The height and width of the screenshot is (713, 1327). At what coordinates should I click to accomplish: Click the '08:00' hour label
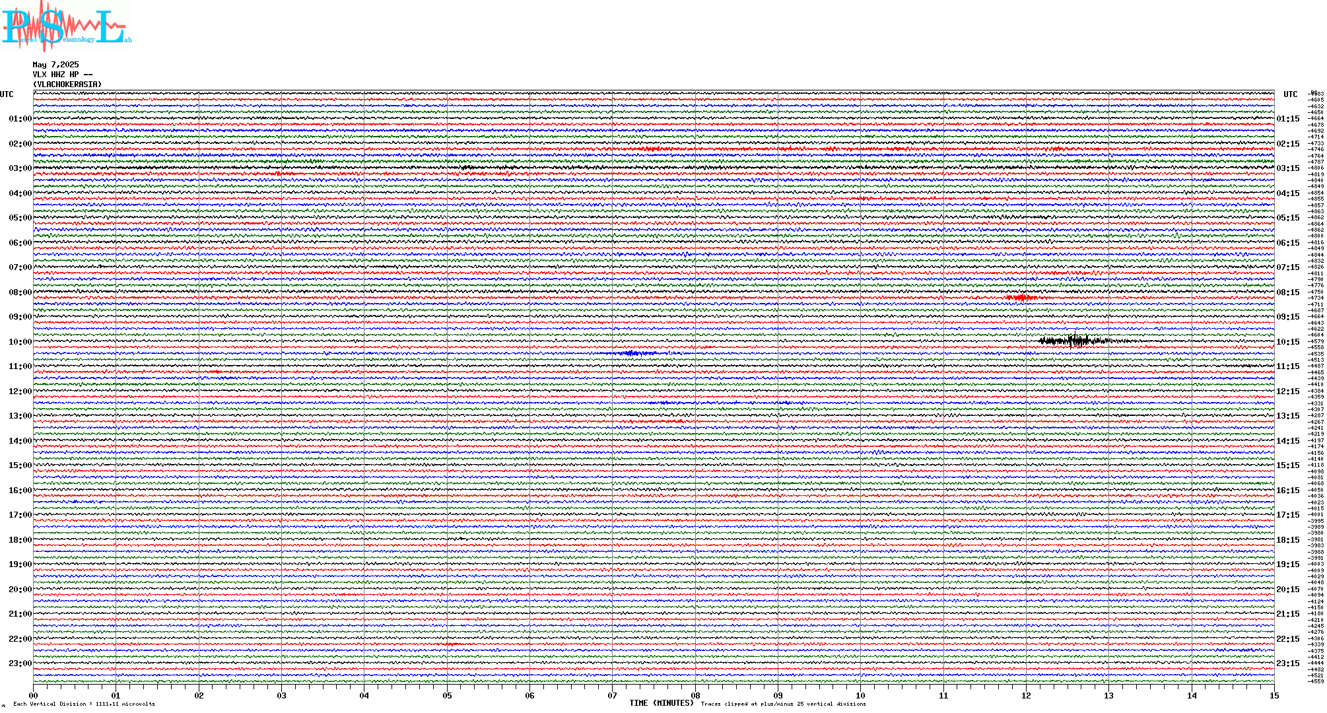(20, 292)
